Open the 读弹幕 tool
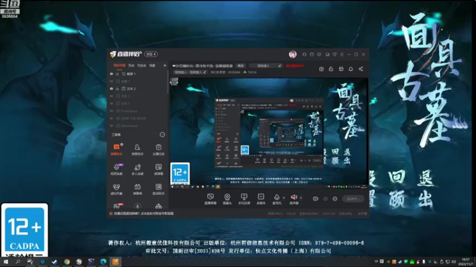 click(158, 170)
